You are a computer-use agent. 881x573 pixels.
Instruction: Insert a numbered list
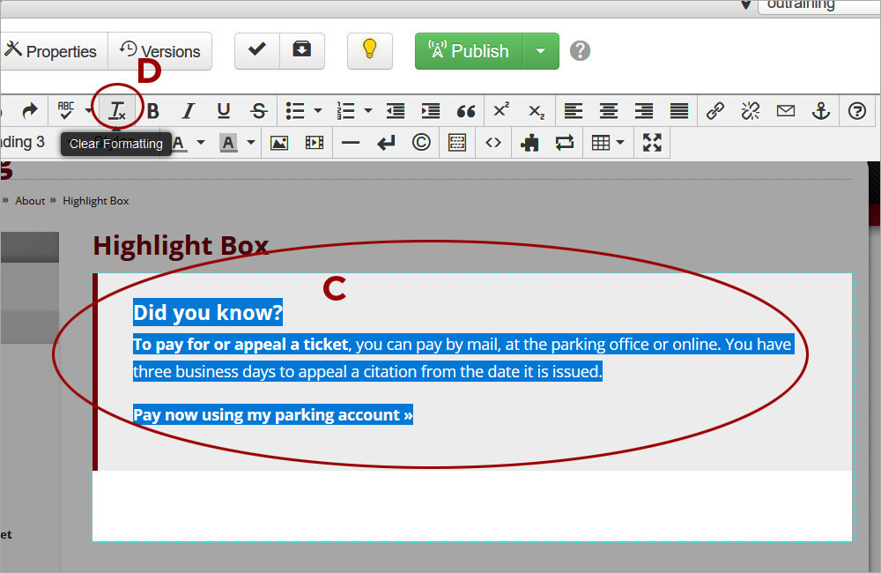coord(345,111)
